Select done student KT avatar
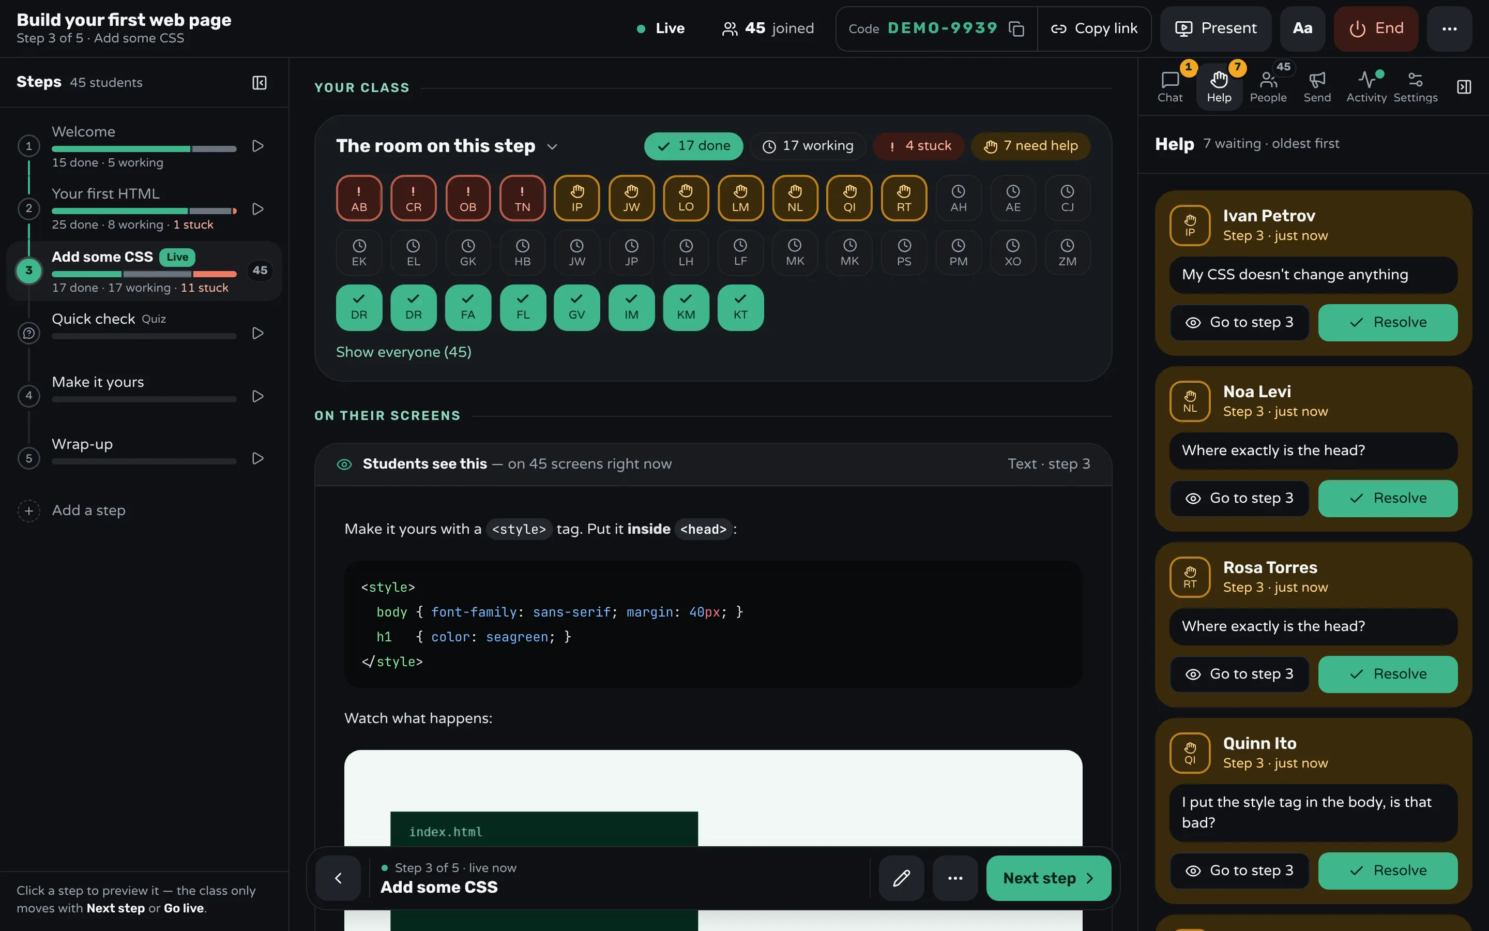 740,307
